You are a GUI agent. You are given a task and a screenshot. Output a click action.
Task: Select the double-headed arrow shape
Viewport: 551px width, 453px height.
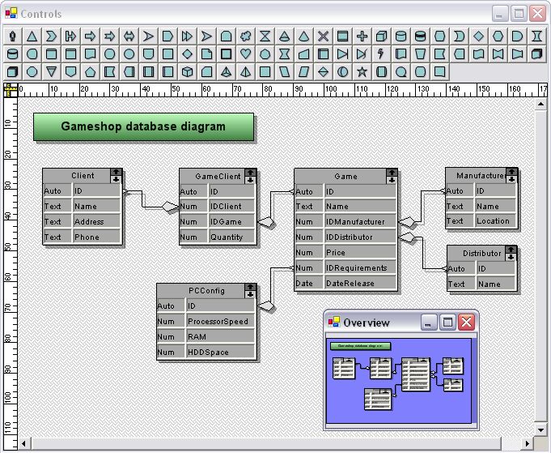(129, 36)
